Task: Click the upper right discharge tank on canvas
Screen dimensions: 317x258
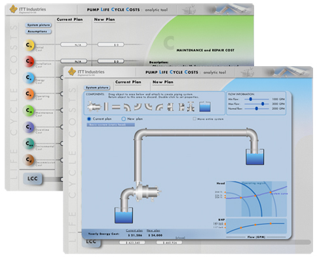Action: pyautogui.click(x=255, y=157)
